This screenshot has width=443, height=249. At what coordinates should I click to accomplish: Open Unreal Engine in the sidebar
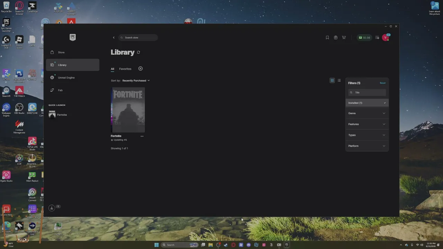tap(72, 77)
